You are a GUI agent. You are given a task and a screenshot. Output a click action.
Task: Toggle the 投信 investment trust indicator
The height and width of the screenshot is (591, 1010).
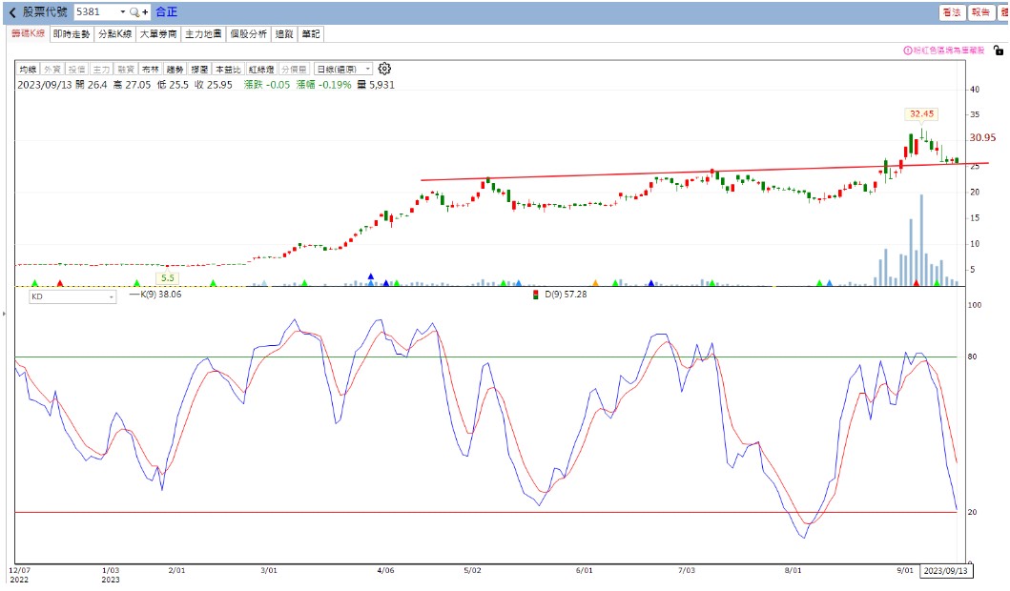[76, 69]
